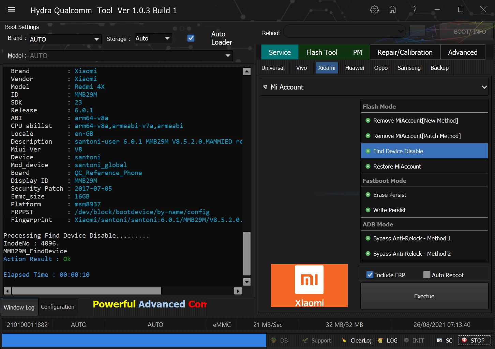
Task: Click the blue progress bar at bottom
Action: 134,340
